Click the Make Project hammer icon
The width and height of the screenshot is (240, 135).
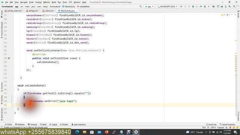[x=141, y=7]
